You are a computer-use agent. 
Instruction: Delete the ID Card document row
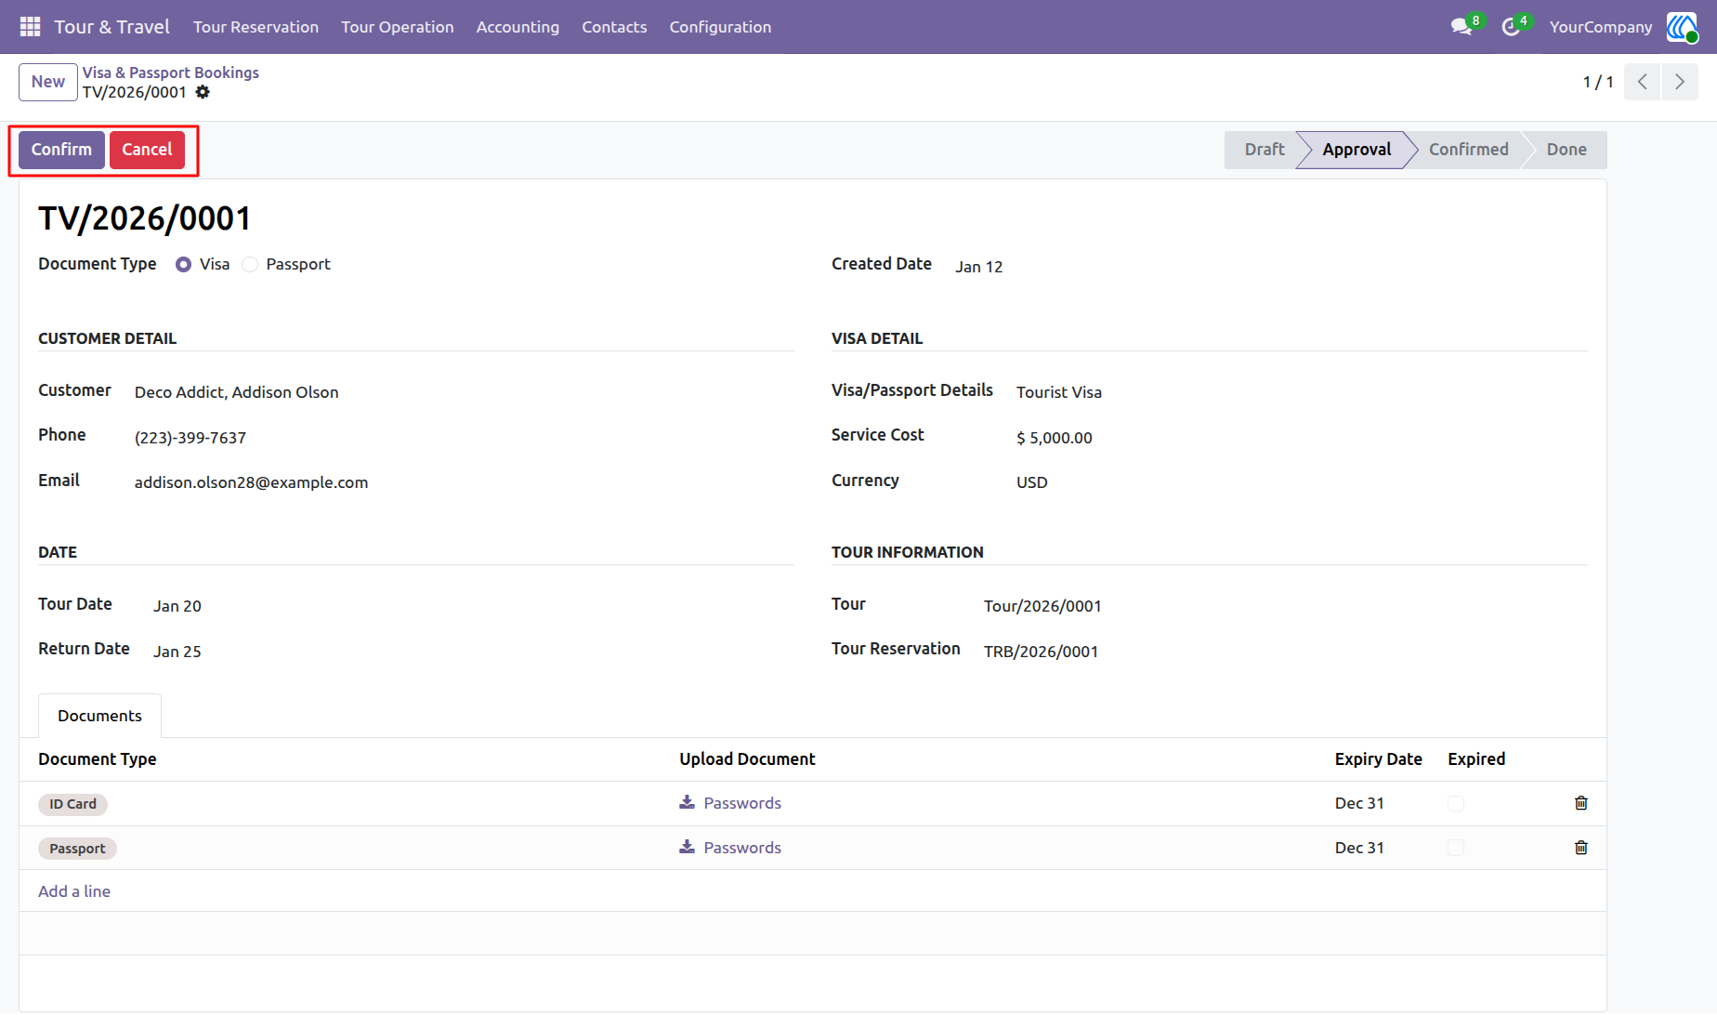point(1580,803)
